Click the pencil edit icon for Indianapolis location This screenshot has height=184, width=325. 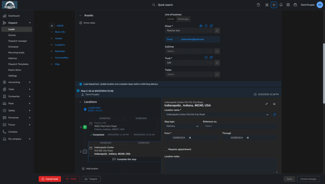point(266,104)
